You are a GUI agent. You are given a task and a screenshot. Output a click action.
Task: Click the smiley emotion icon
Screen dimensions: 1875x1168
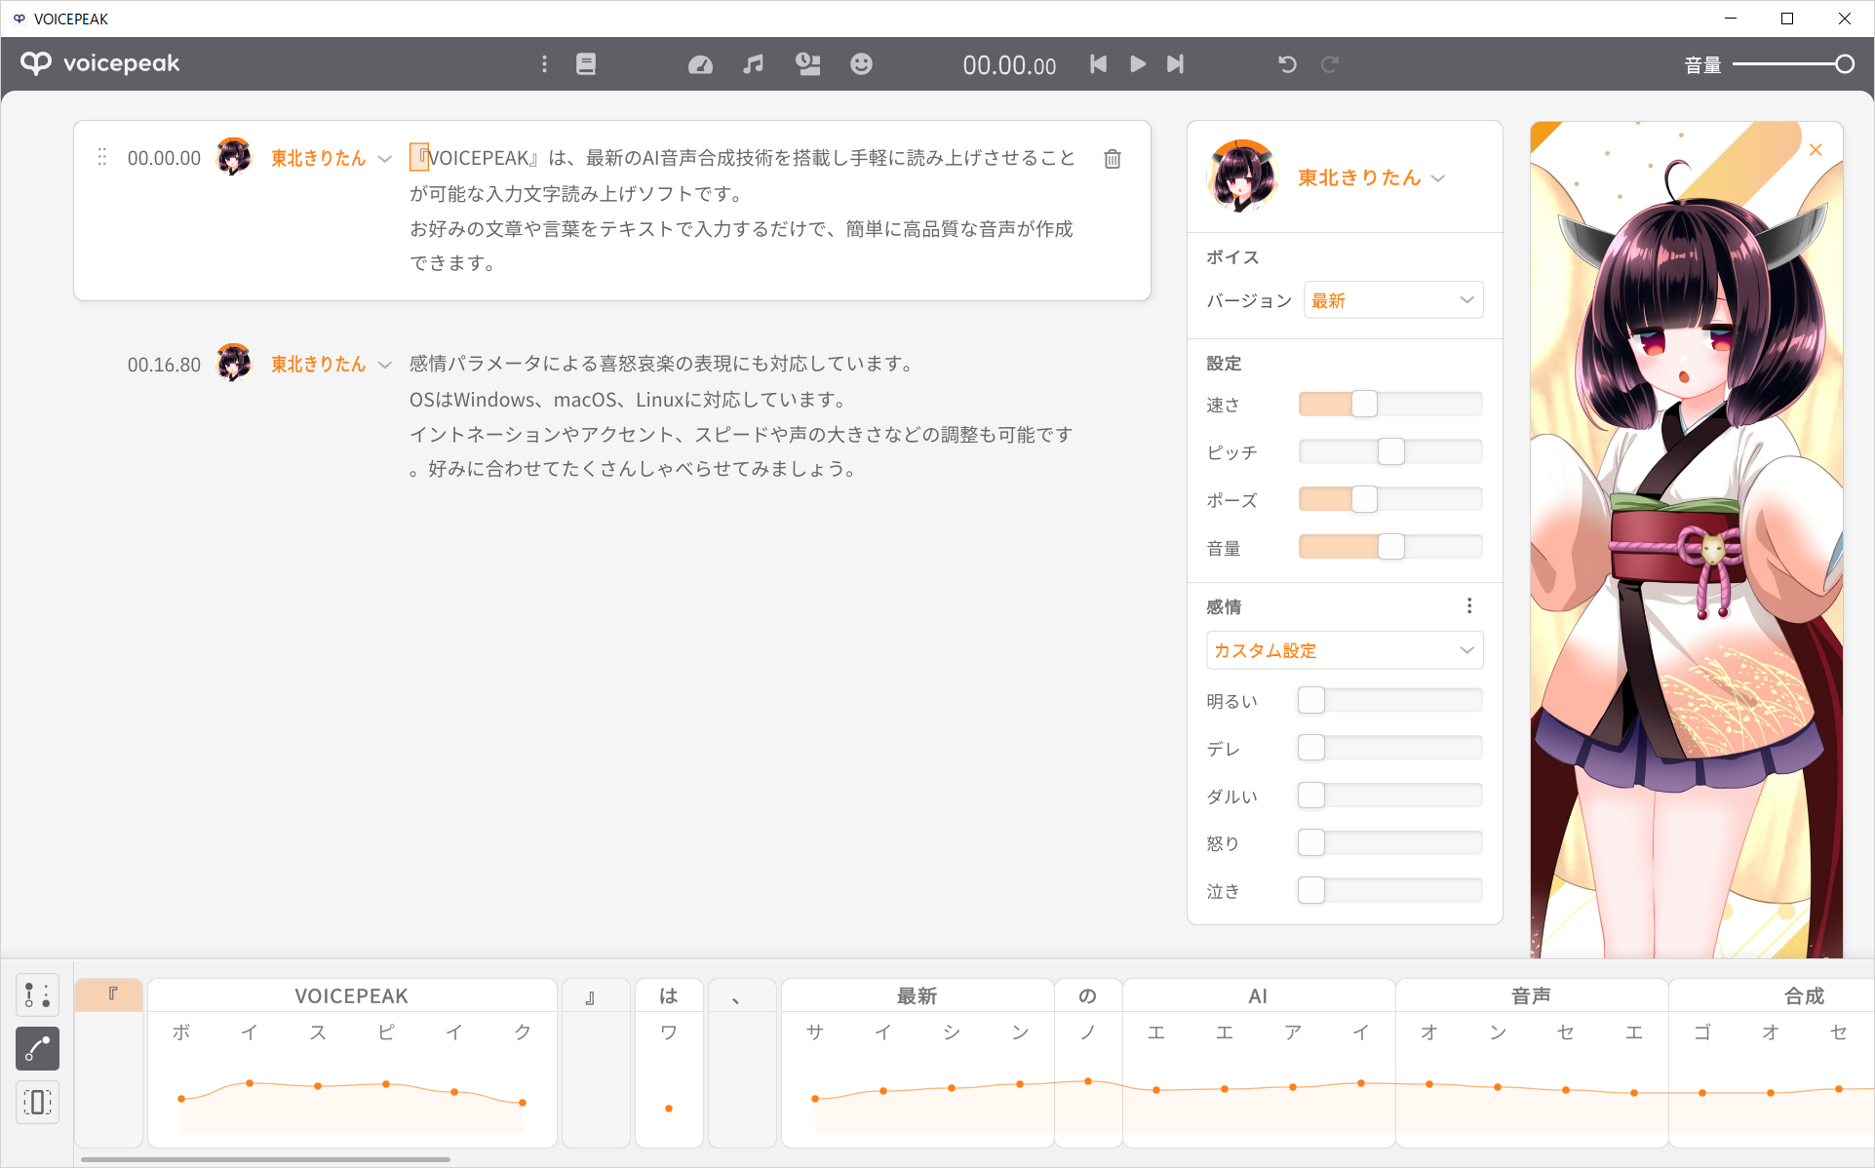861,64
